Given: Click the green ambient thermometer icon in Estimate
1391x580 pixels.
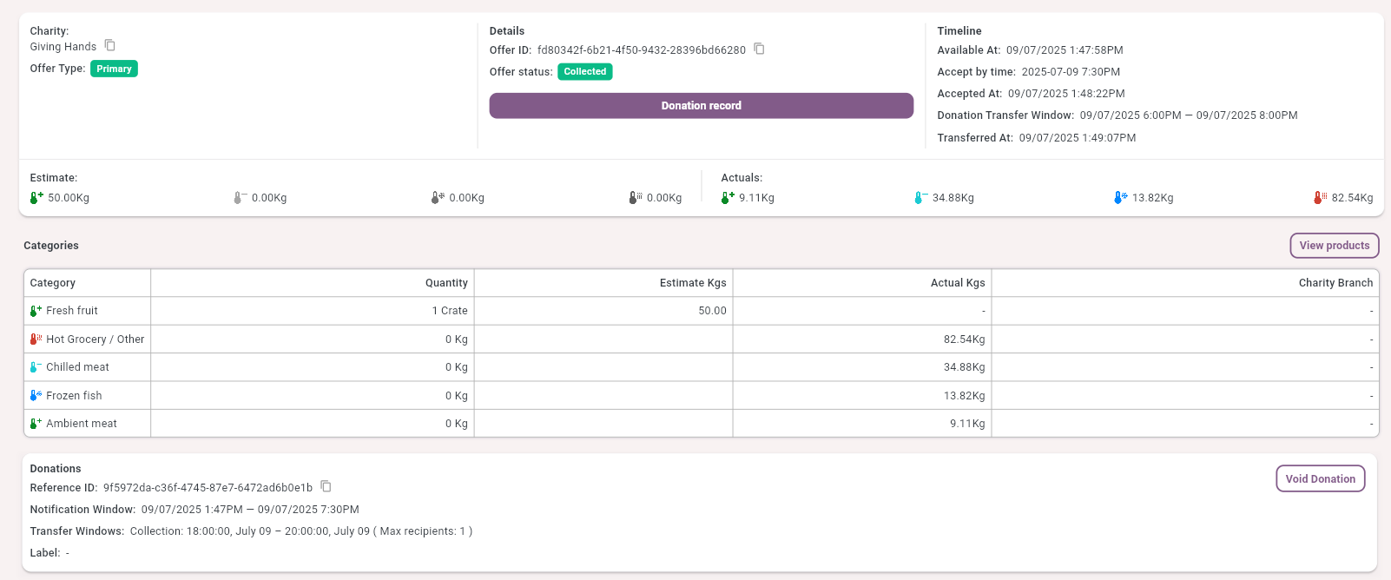Looking at the screenshot, I should (x=36, y=198).
